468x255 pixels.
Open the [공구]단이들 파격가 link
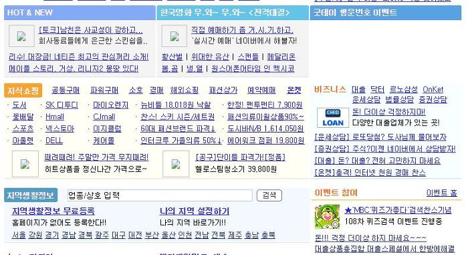[240, 157]
